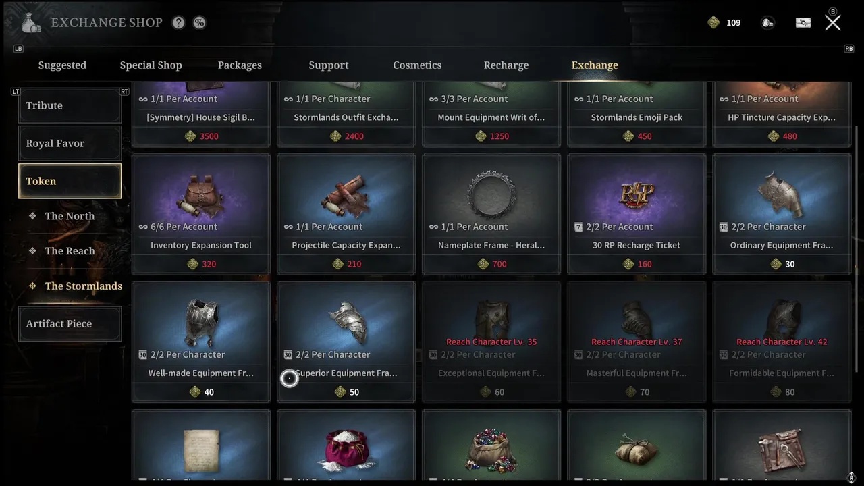
Task: Click the percent info icon by title
Action: [199, 22]
